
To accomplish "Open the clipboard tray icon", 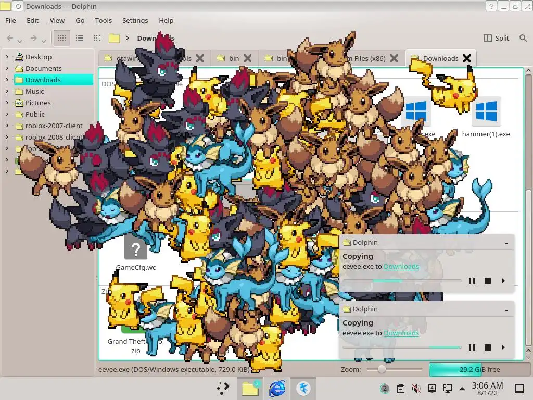I will click(x=401, y=388).
